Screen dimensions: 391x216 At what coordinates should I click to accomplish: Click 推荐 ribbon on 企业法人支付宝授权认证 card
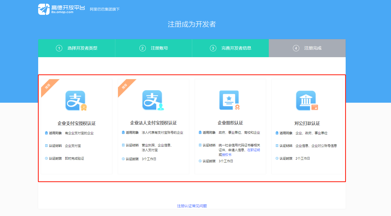(125, 86)
